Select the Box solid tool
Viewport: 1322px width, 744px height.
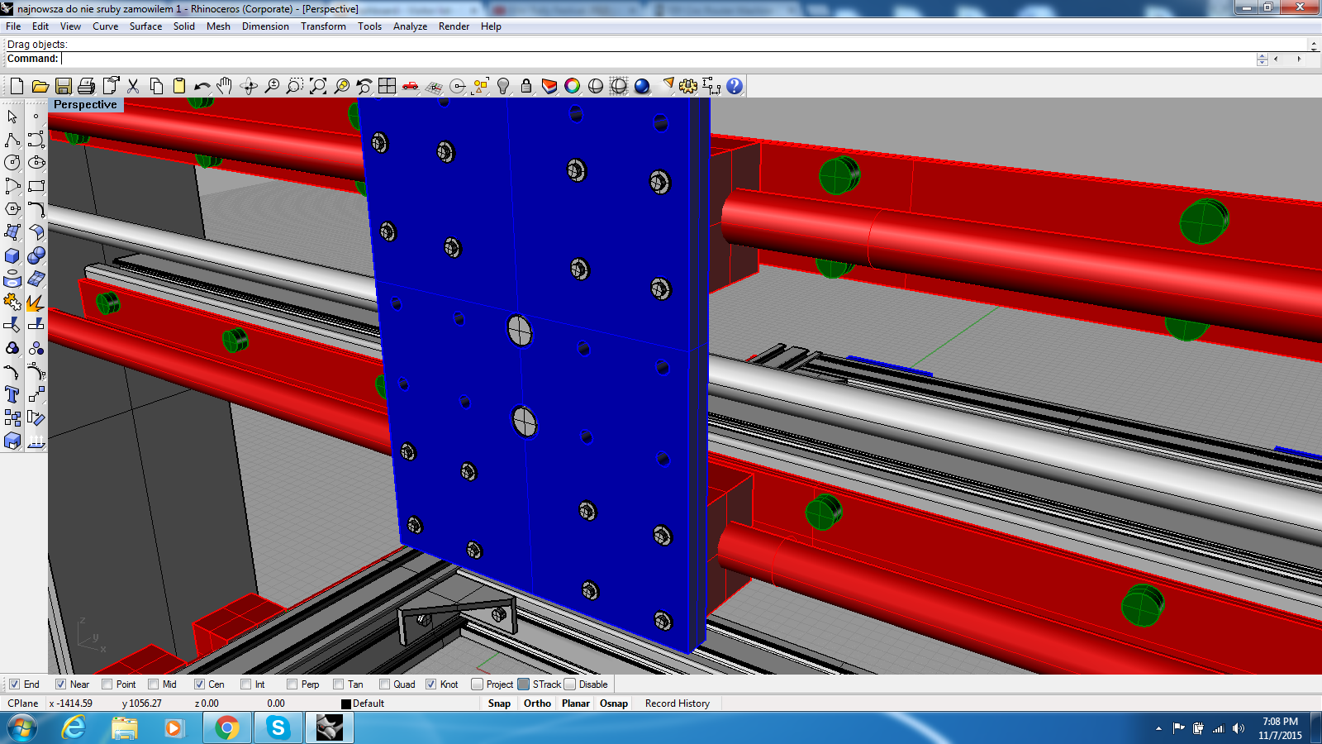[x=12, y=256]
